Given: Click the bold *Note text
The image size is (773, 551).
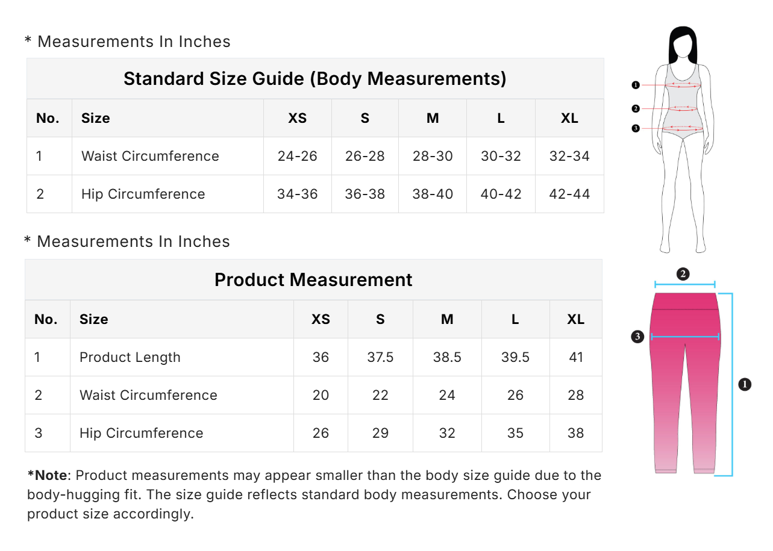Looking at the screenshot, I should [48, 475].
